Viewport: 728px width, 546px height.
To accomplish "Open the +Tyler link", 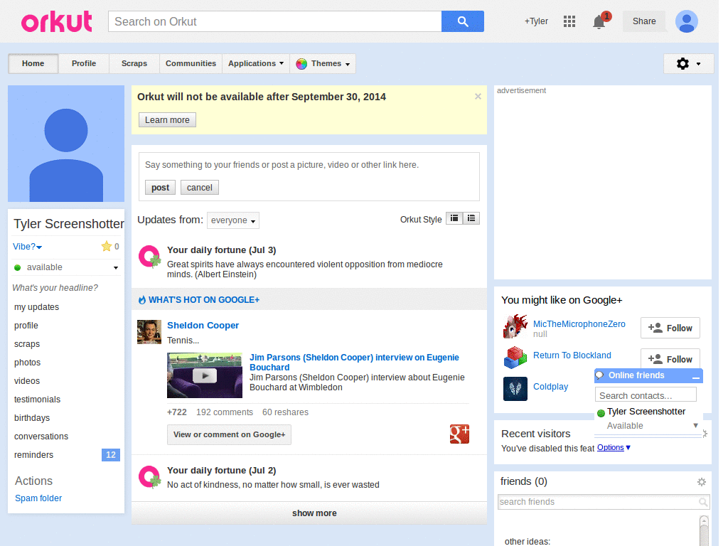I will (536, 21).
